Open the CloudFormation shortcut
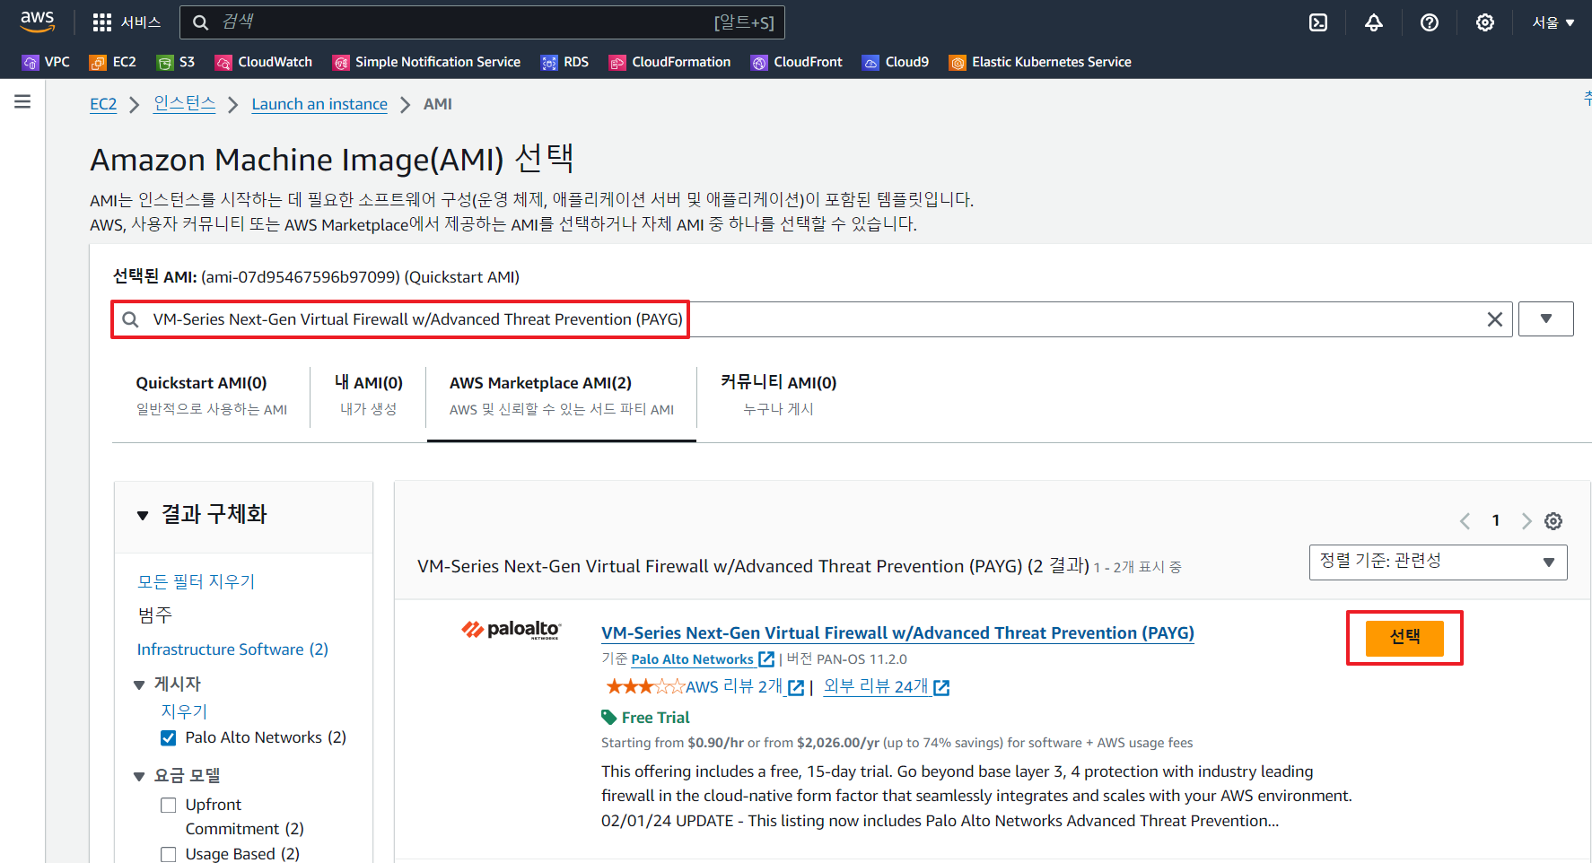 coord(669,62)
